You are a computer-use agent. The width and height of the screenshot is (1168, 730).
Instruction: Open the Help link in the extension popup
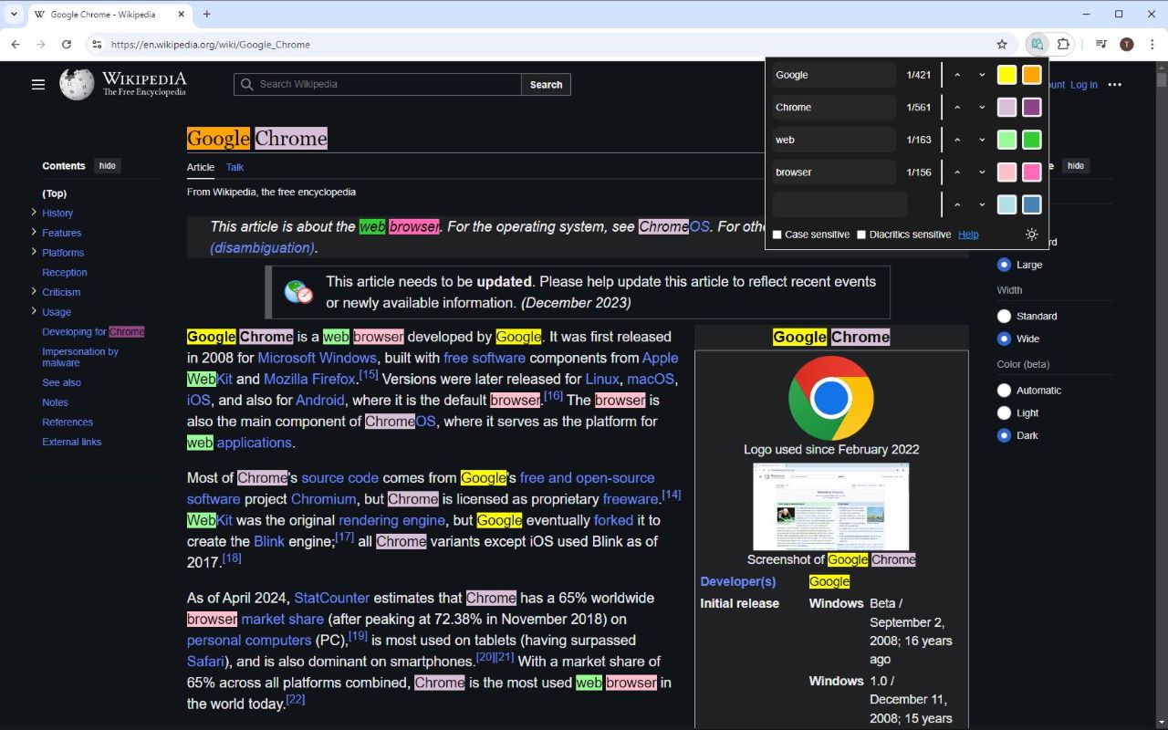pyautogui.click(x=967, y=235)
